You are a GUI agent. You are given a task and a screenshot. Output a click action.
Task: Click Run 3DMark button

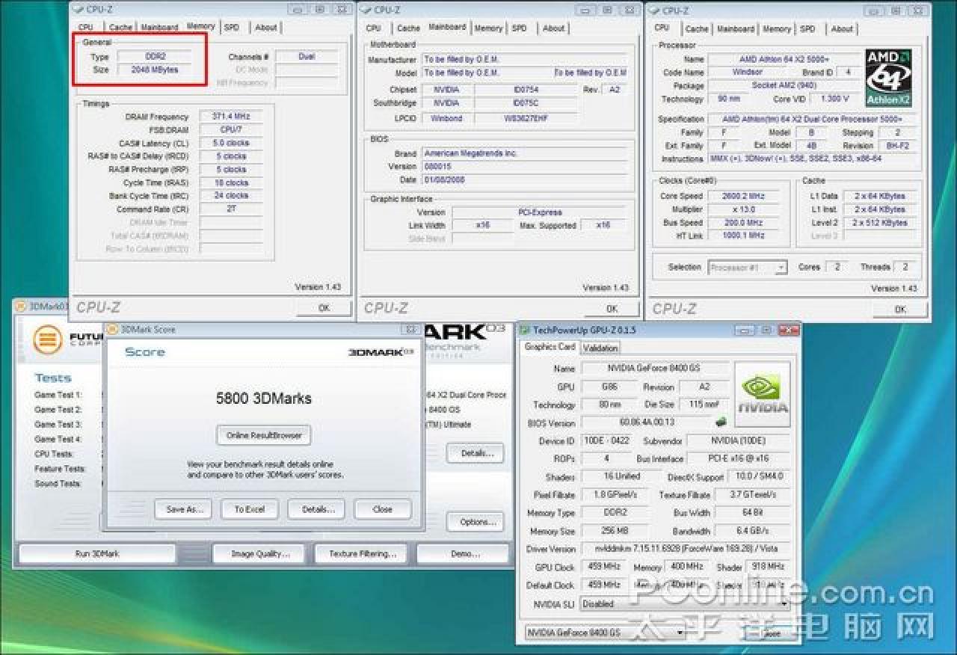[97, 554]
